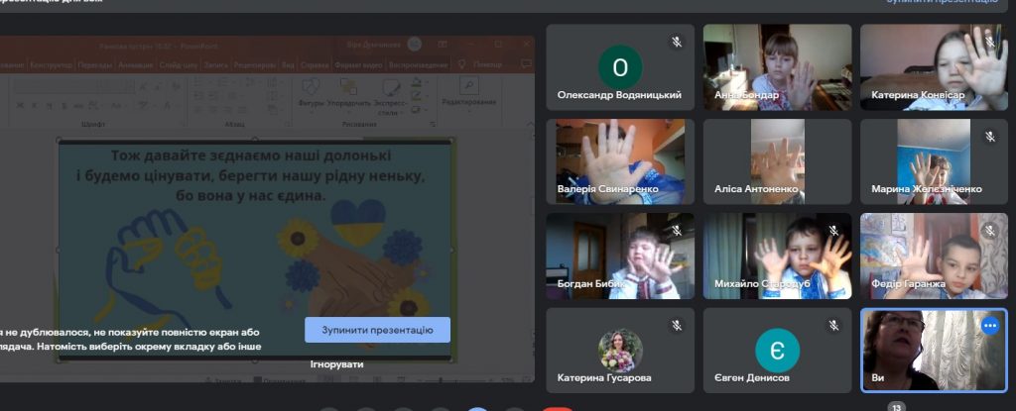Image resolution: width=1016 pixels, height=411 pixels.
Task: Select Валерія Свинаренко video tile
Action: (620, 161)
